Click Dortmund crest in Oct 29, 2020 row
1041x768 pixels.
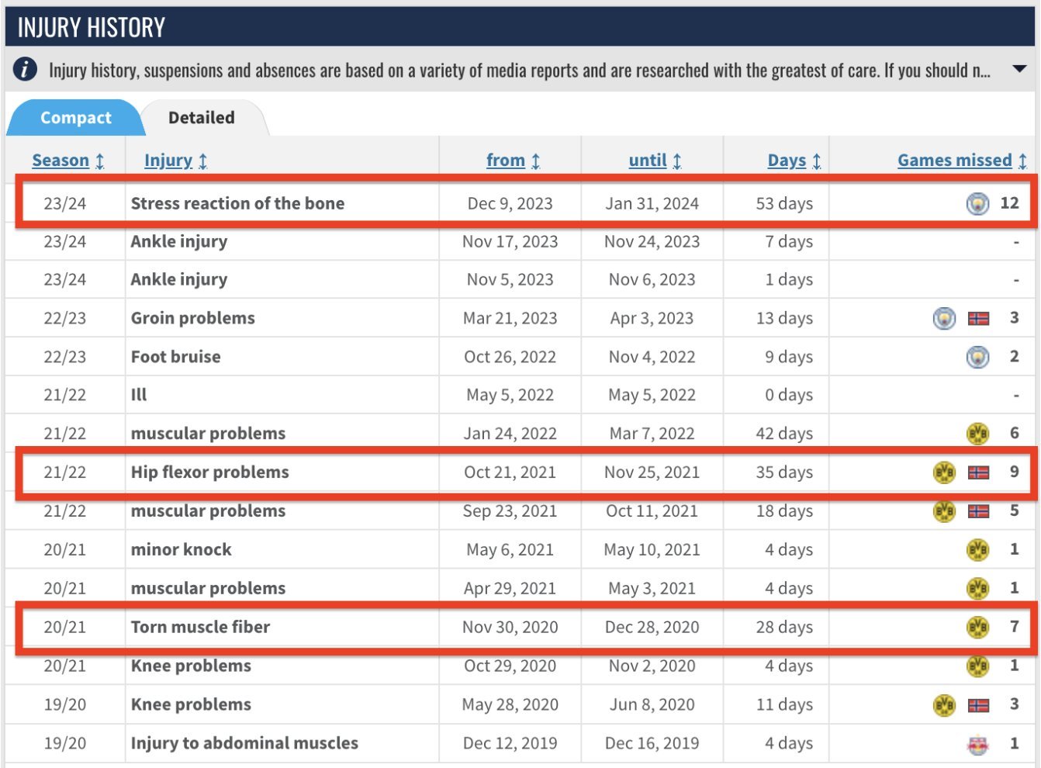(977, 666)
